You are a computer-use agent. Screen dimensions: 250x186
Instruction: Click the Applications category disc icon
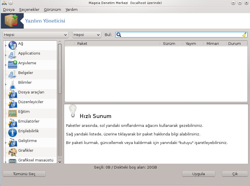(13, 55)
